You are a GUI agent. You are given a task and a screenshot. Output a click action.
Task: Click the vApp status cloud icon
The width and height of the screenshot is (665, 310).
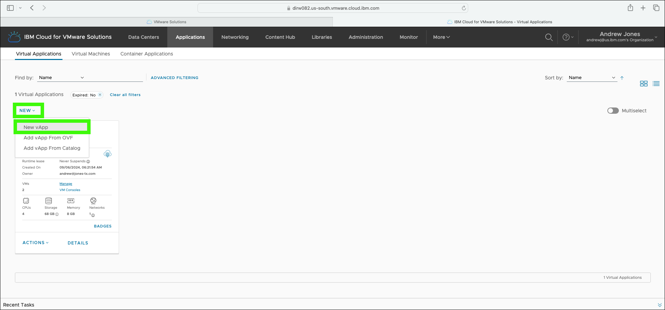(x=108, y=154)
